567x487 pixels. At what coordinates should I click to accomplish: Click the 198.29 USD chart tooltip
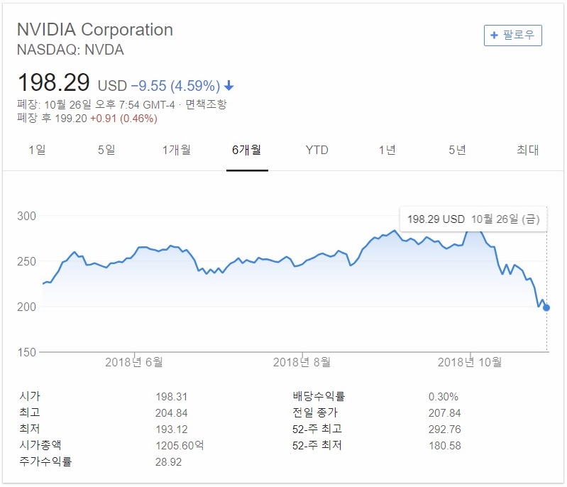[x=473, y=219]
